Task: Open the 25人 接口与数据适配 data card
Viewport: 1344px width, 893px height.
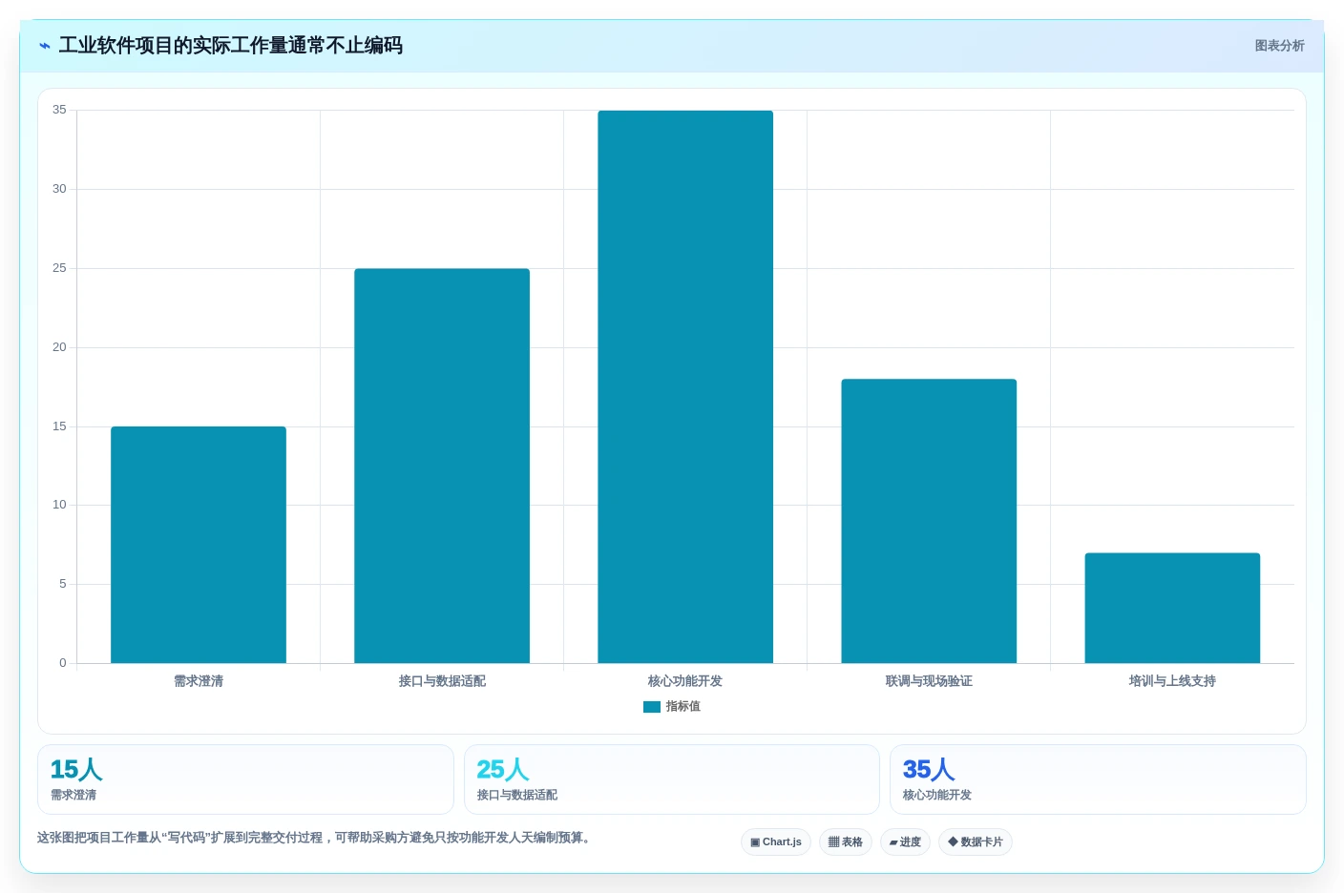Action: [672, 779]
